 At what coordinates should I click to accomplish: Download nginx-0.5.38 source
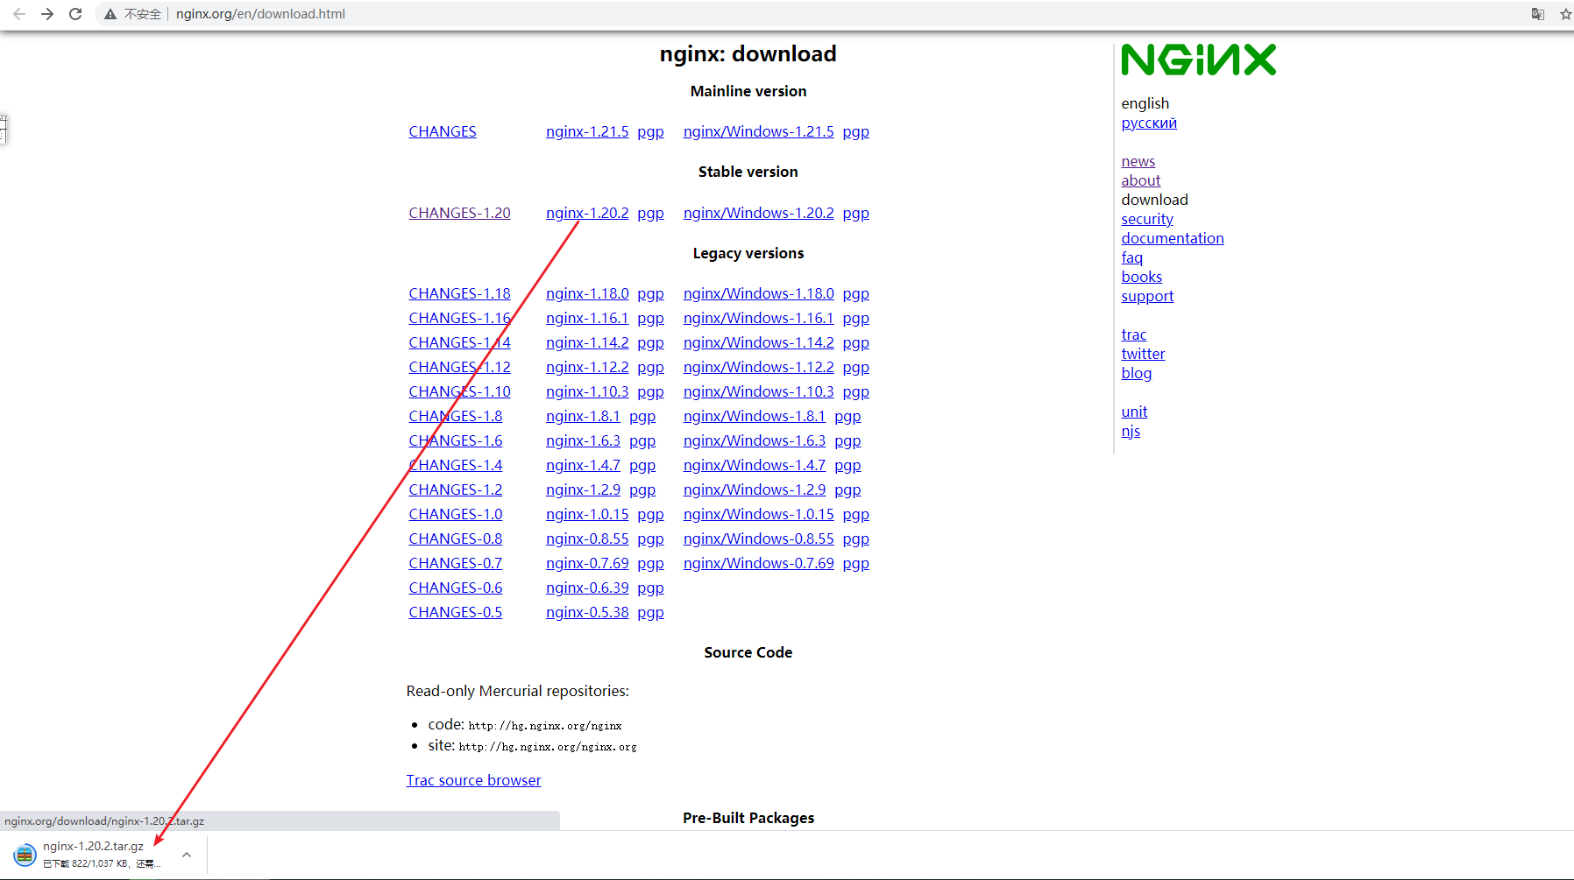587,612
